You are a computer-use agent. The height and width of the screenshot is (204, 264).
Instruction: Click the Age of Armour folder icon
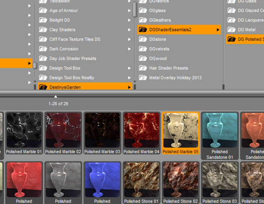[43, 11]
